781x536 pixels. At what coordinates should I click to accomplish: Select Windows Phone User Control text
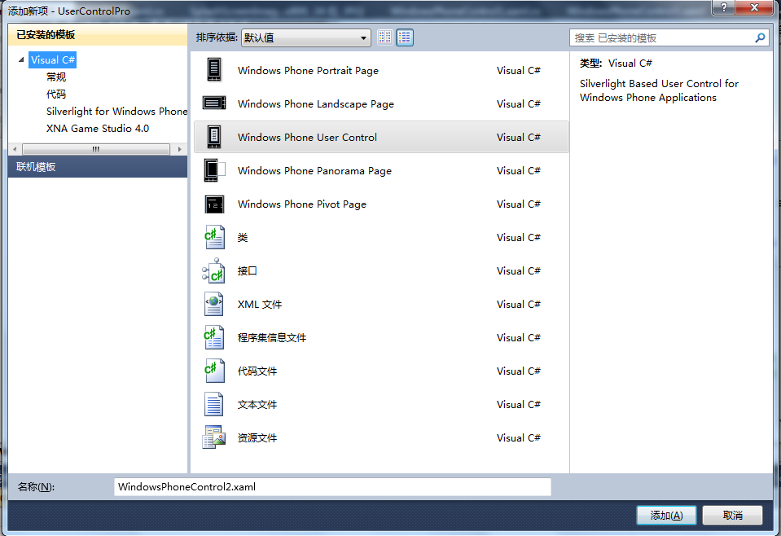point(307,137)
